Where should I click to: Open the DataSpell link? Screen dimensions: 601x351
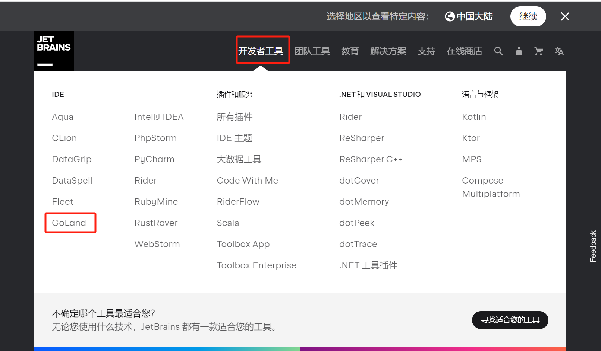(72, 181)
